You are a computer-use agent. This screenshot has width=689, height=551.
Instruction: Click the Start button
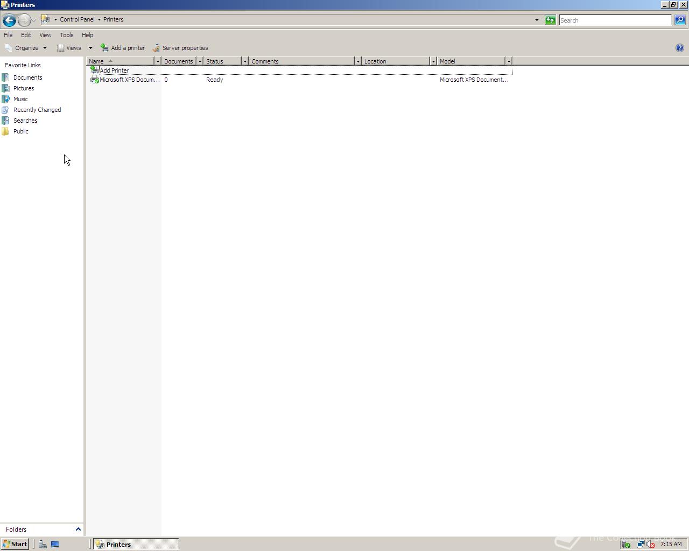coord(15,544)
